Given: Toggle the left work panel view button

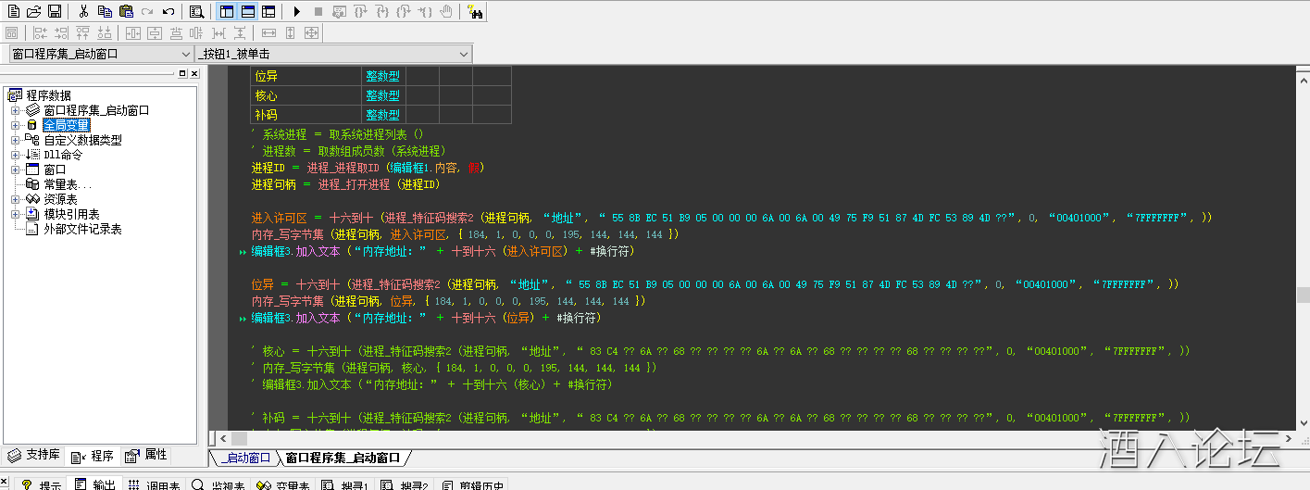Looking at the screenshot, I should click(226, 12).
